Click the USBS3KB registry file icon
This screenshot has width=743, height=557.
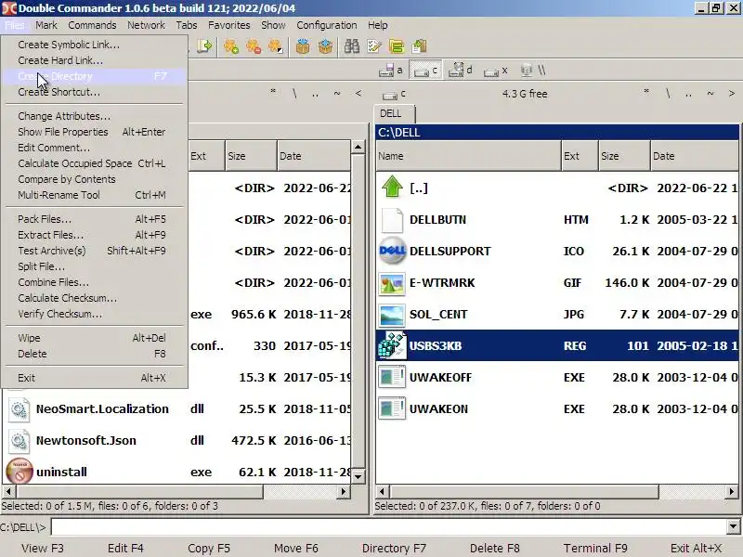(x=392, y=345)
